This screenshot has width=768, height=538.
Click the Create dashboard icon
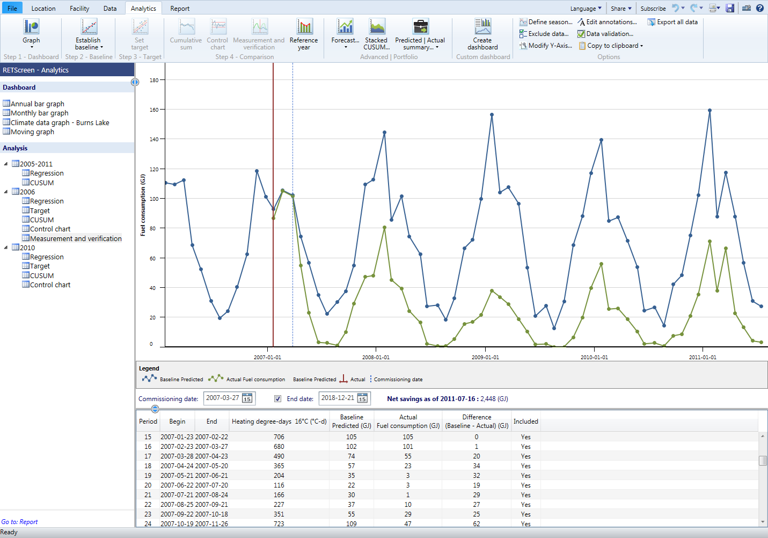click(x=482, y=33)
